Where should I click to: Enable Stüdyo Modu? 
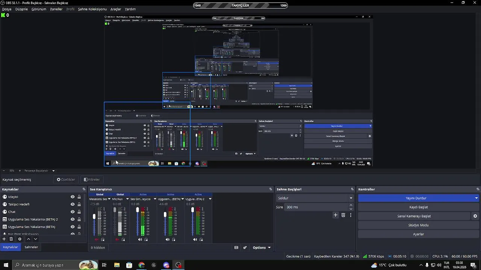pos(419,225)
